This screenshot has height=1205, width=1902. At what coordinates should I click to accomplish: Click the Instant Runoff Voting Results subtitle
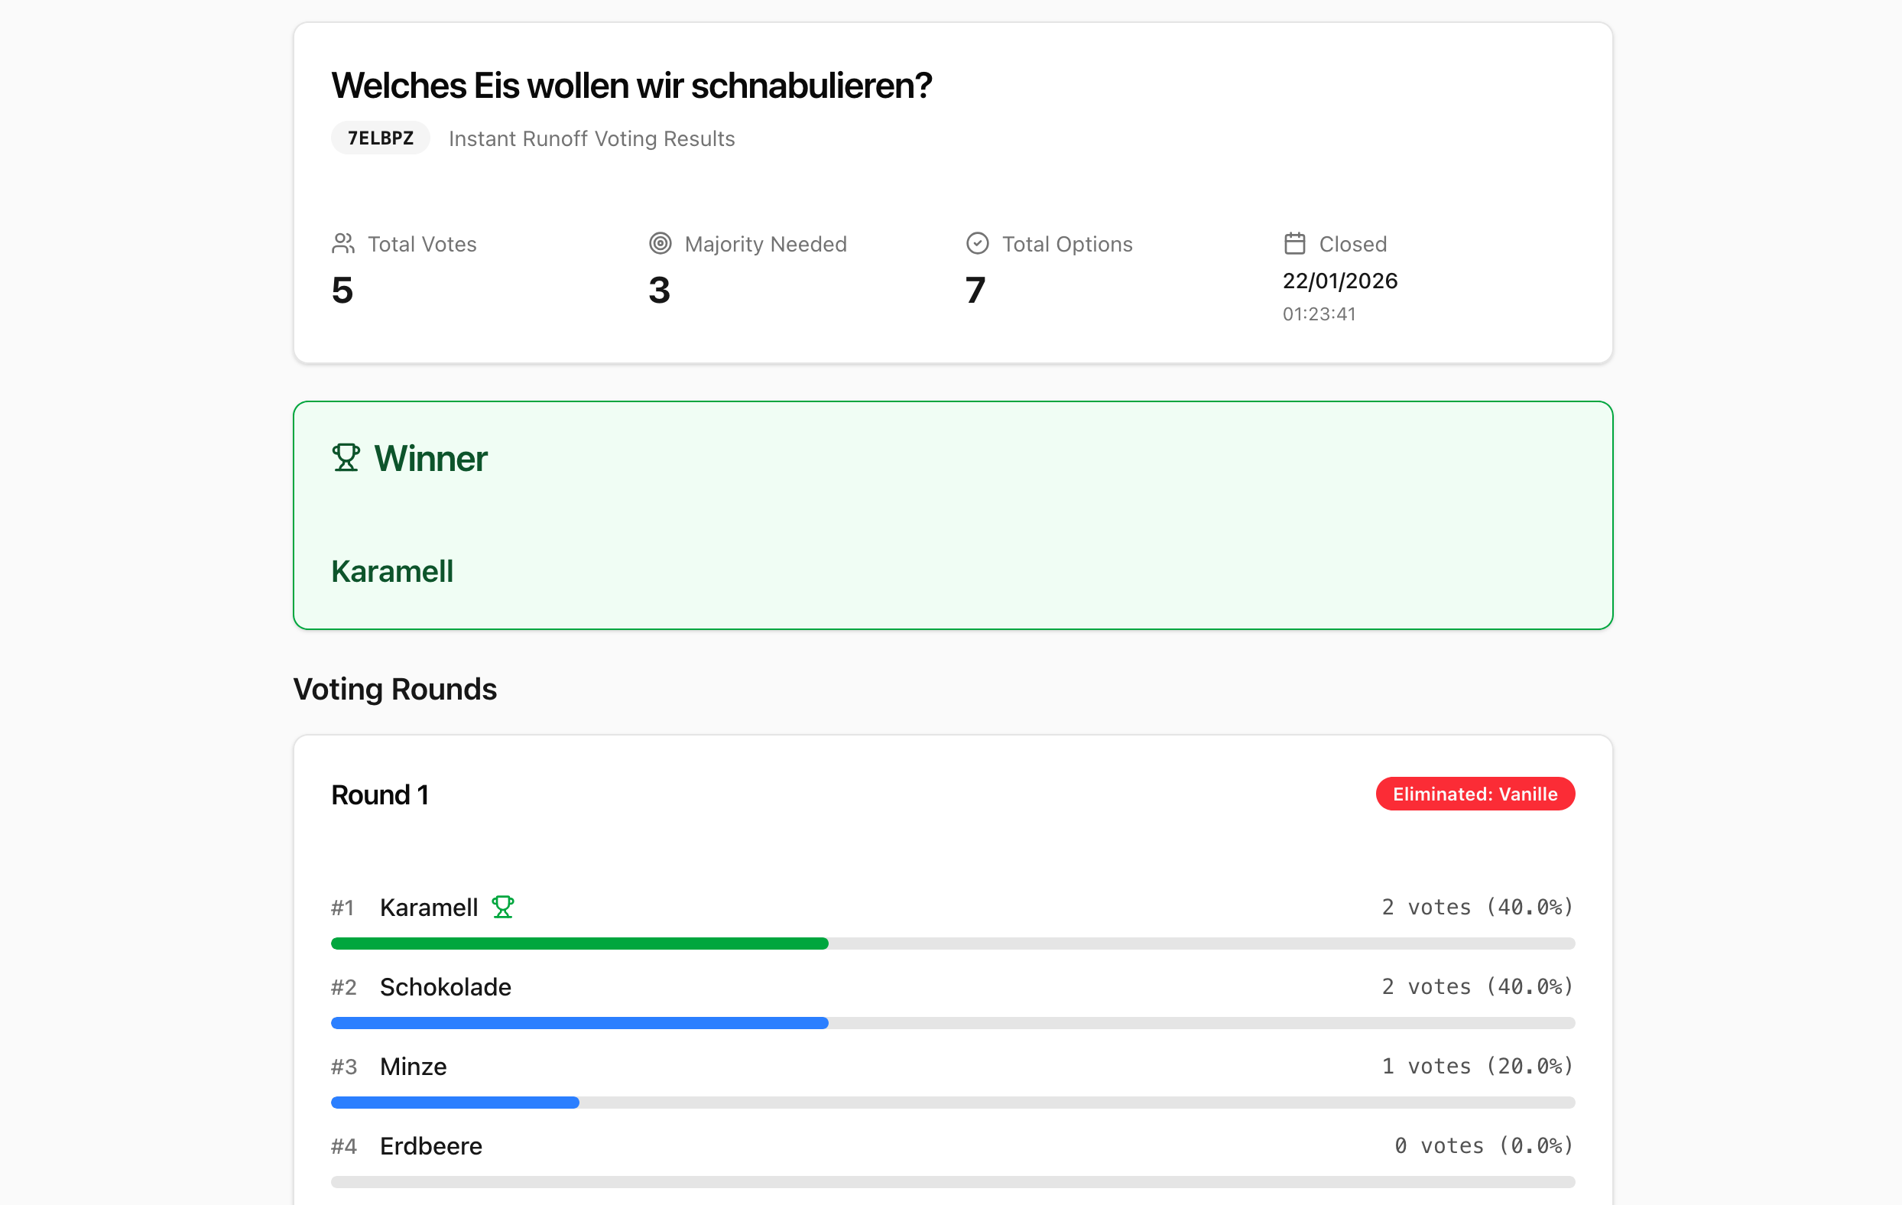click(592, 138)
